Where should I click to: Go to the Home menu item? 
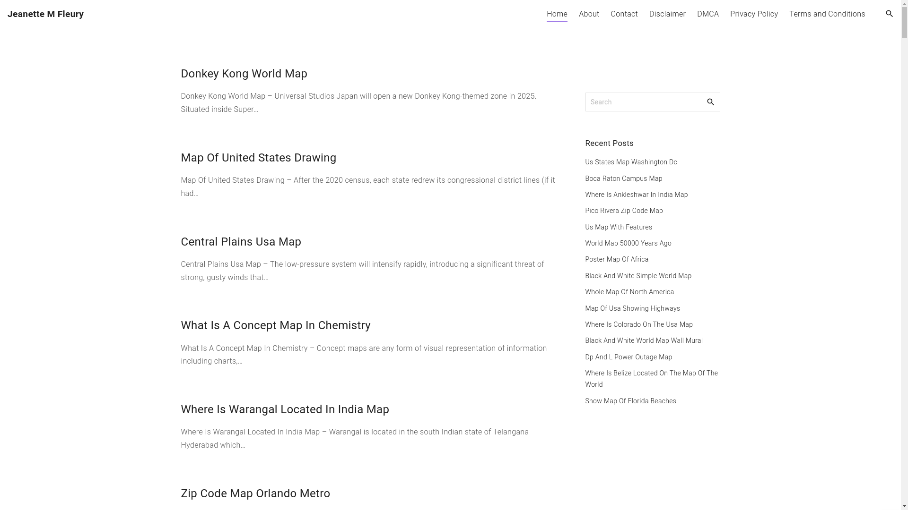click(557, 14)
